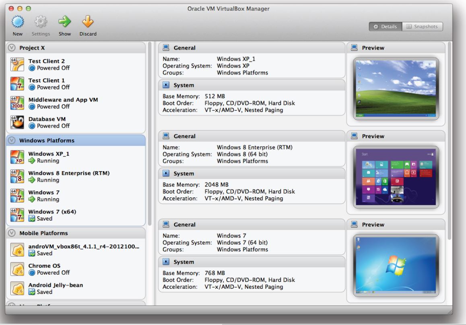This screenshot has width=466, height=325.
Task: Click the 'Windows XP_1' name value in General
Action: (236, 59)
